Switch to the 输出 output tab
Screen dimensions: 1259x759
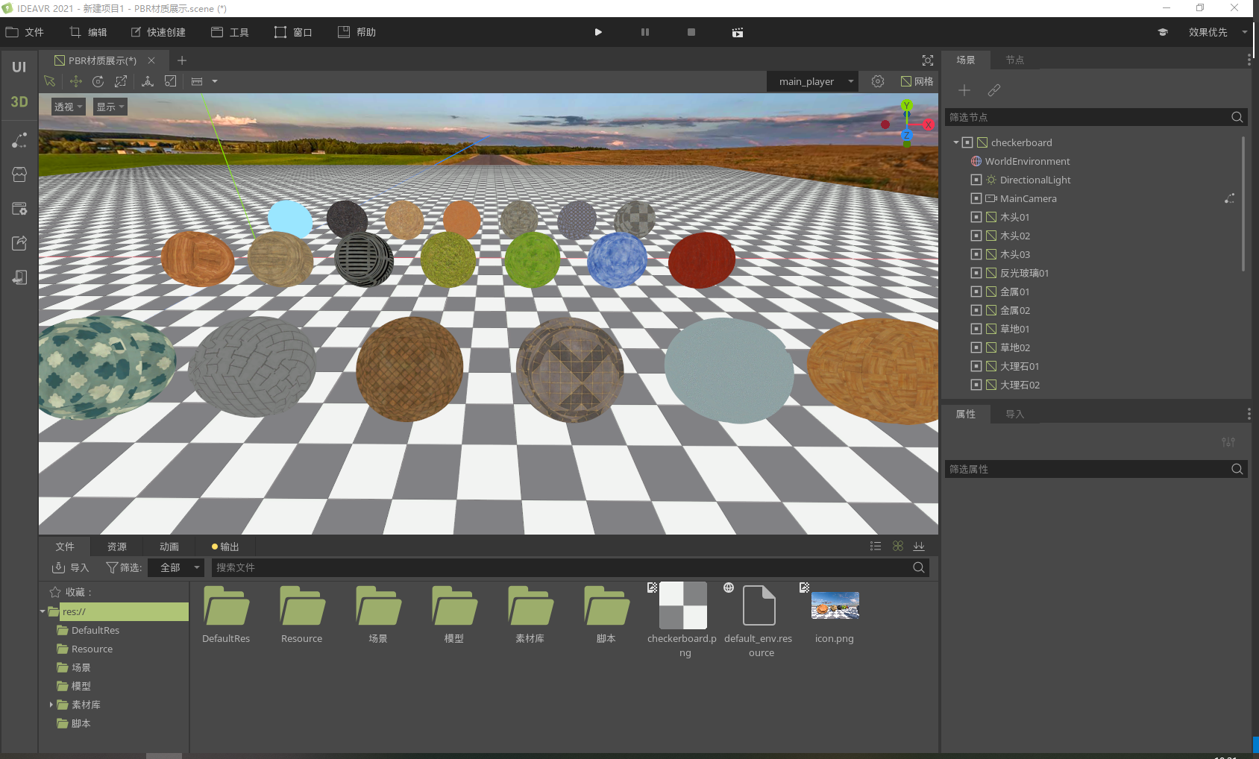tap(225, 547)
